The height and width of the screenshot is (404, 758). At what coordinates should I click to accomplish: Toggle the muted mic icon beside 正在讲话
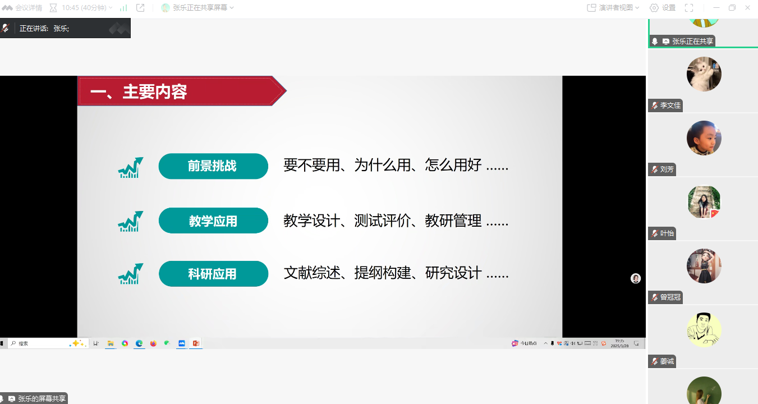pyautogui.click(x=6, y=28)
